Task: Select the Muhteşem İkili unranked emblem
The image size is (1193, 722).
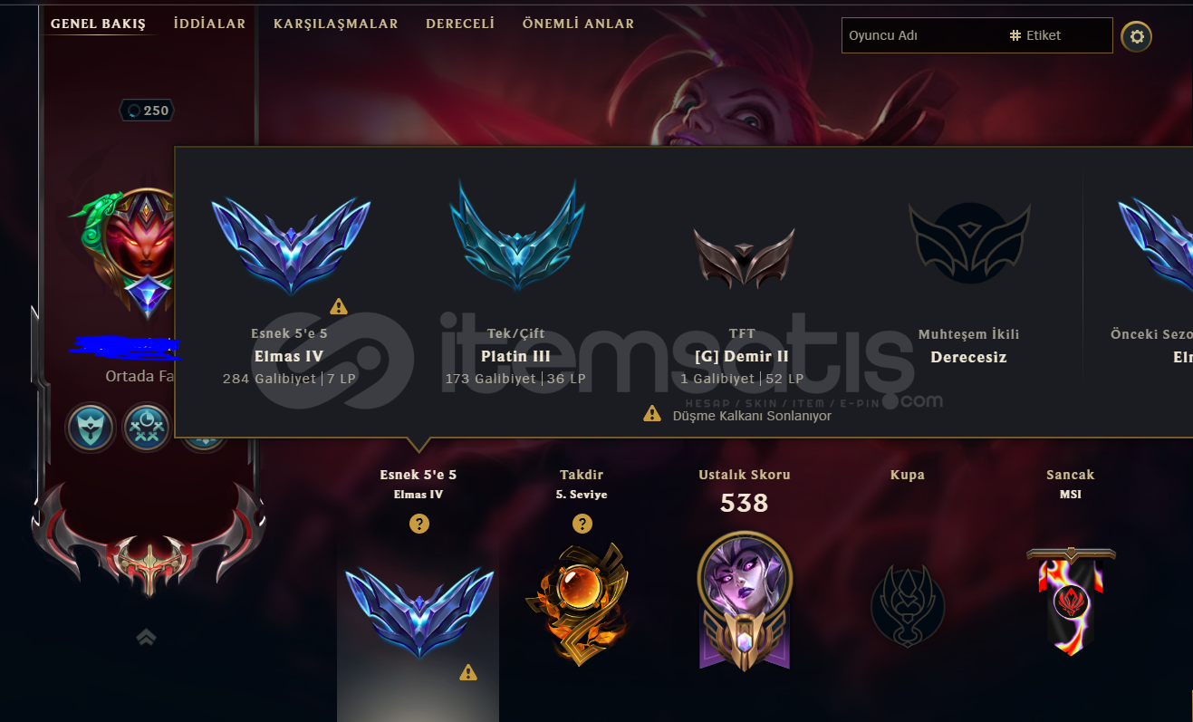Action: (x=969, y=244)
